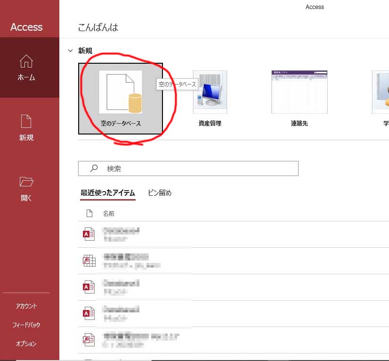Open オプション settings
Image resolution: width=389 pixels, height=361 pixels.
(x=26, y=344)
